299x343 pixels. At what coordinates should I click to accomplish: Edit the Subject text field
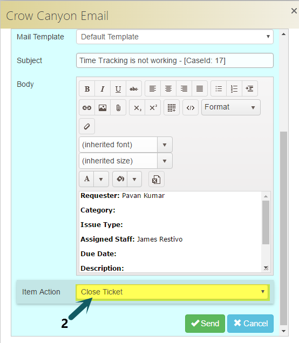(x=175, y=60)
